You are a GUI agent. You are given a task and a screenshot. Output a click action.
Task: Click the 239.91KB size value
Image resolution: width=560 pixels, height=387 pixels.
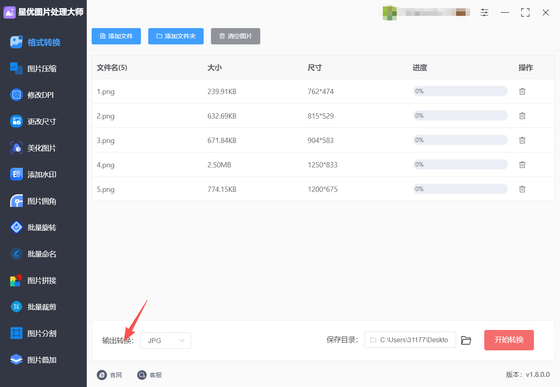(222, 92)
